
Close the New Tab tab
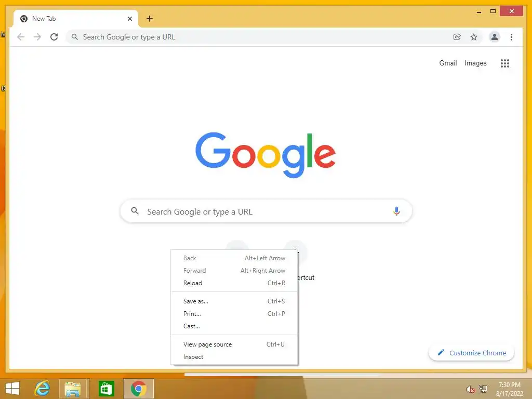click(x=129, y=19)
